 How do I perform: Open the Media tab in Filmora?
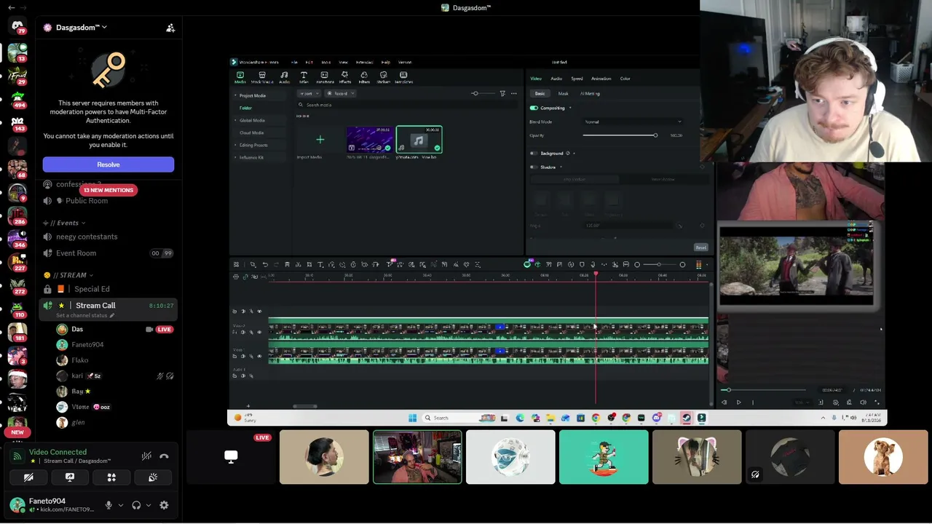(x=240, y=77)
